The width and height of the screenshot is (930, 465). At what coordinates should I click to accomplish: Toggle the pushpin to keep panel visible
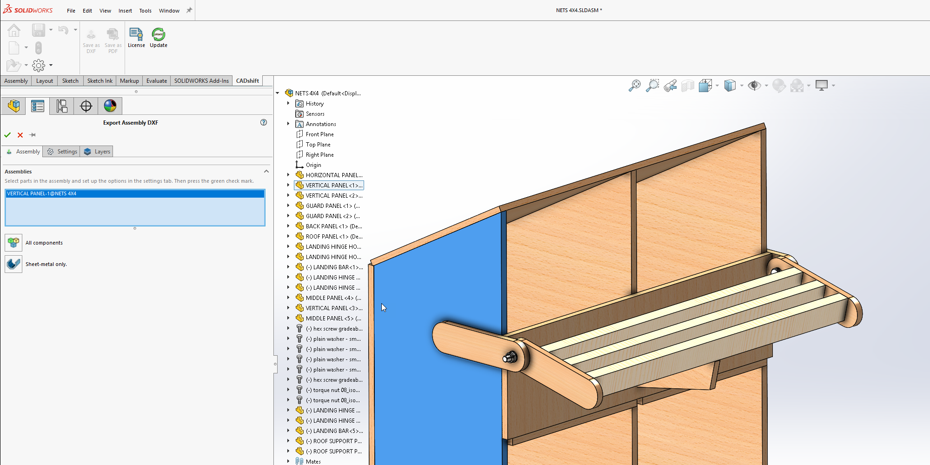tap(33, 135)
